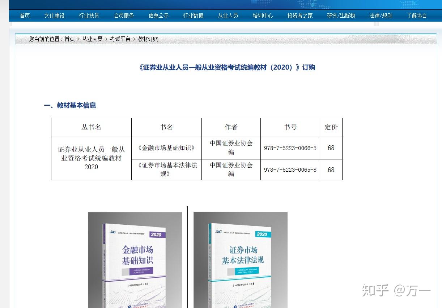
Task: Open the 会员服务 menu item
Action: coord(124,16)
